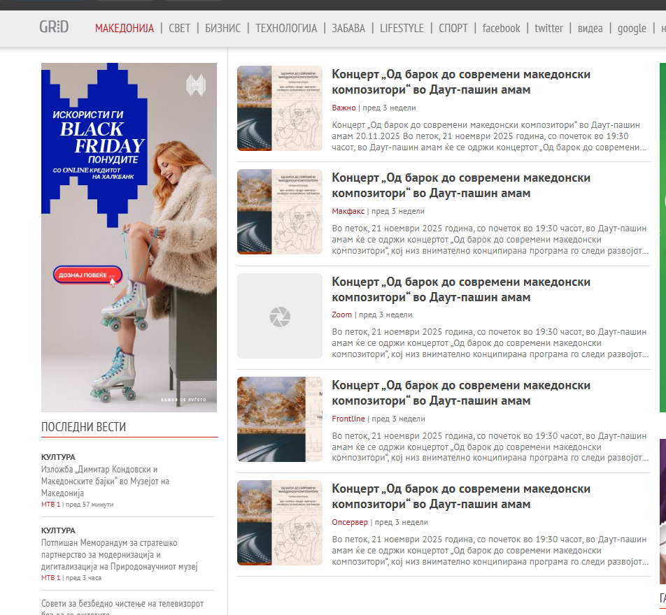Click the Frontline article thumbnail image
This screenshot has height=615, width=666.
pyautogui.click(x=280, y=419)
